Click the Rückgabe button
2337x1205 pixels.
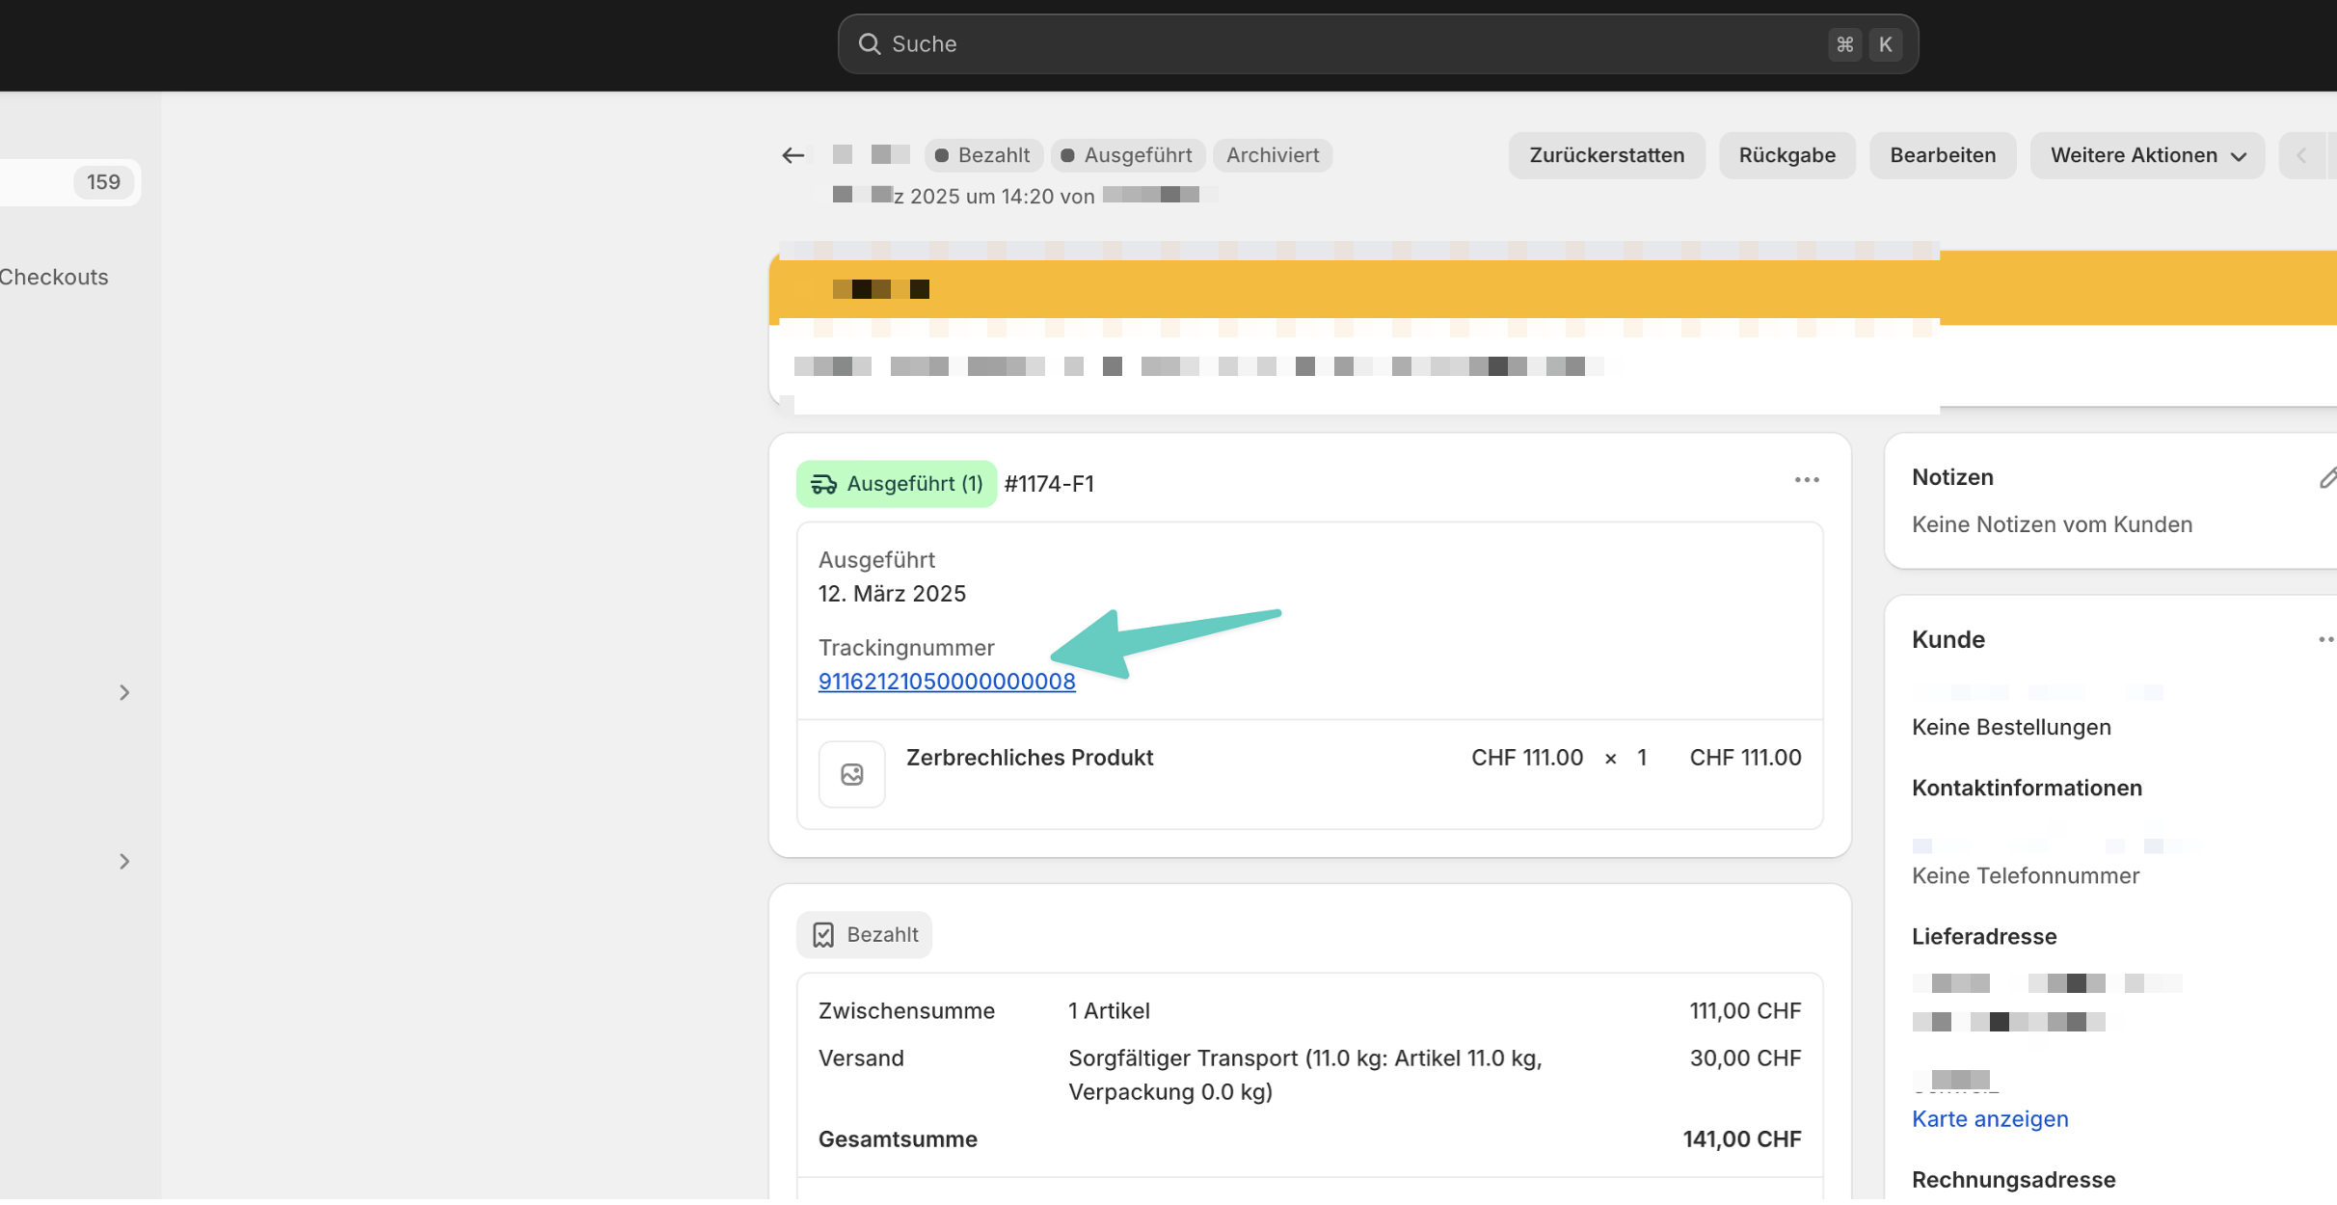[1786, 155]
